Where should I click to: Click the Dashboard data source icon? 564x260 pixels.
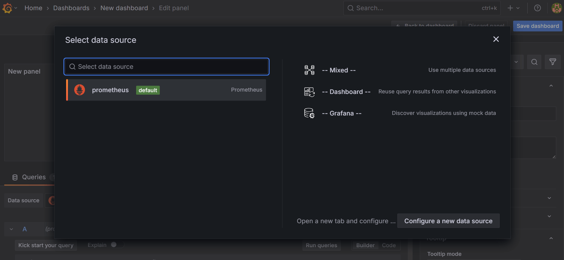coord(309,92)
